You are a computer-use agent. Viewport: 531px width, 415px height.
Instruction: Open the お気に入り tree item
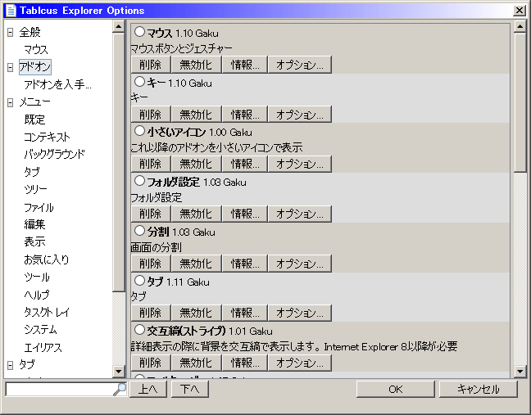46,259
